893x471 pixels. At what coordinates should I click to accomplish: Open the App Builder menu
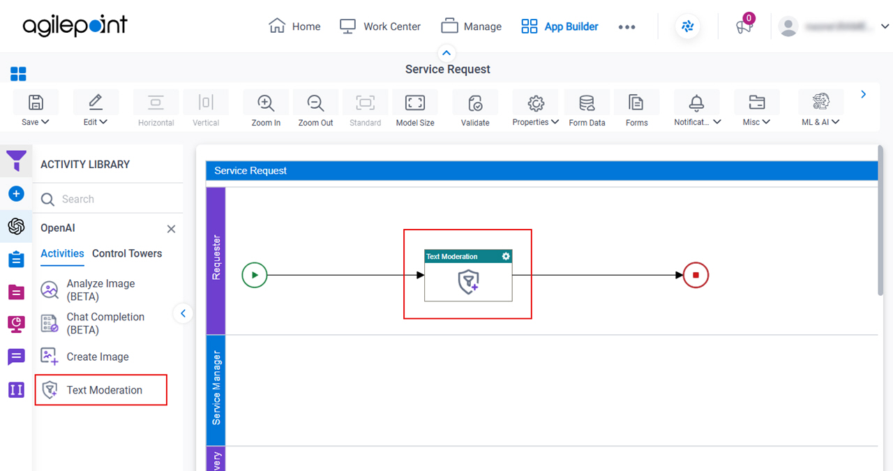pos(560,27)
